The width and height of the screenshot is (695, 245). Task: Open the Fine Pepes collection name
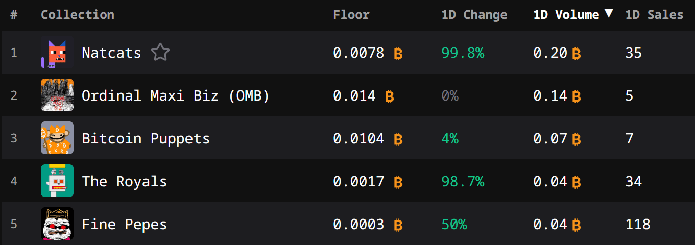(x=125, y=224)
